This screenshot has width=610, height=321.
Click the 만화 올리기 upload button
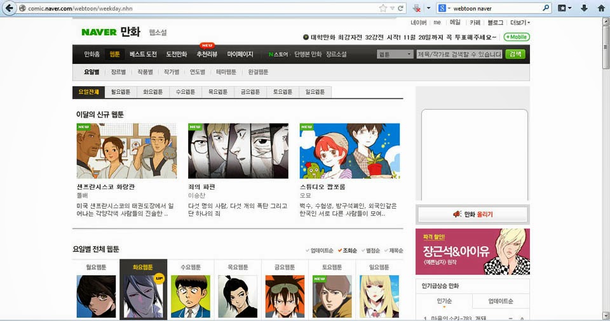(473, 214)
